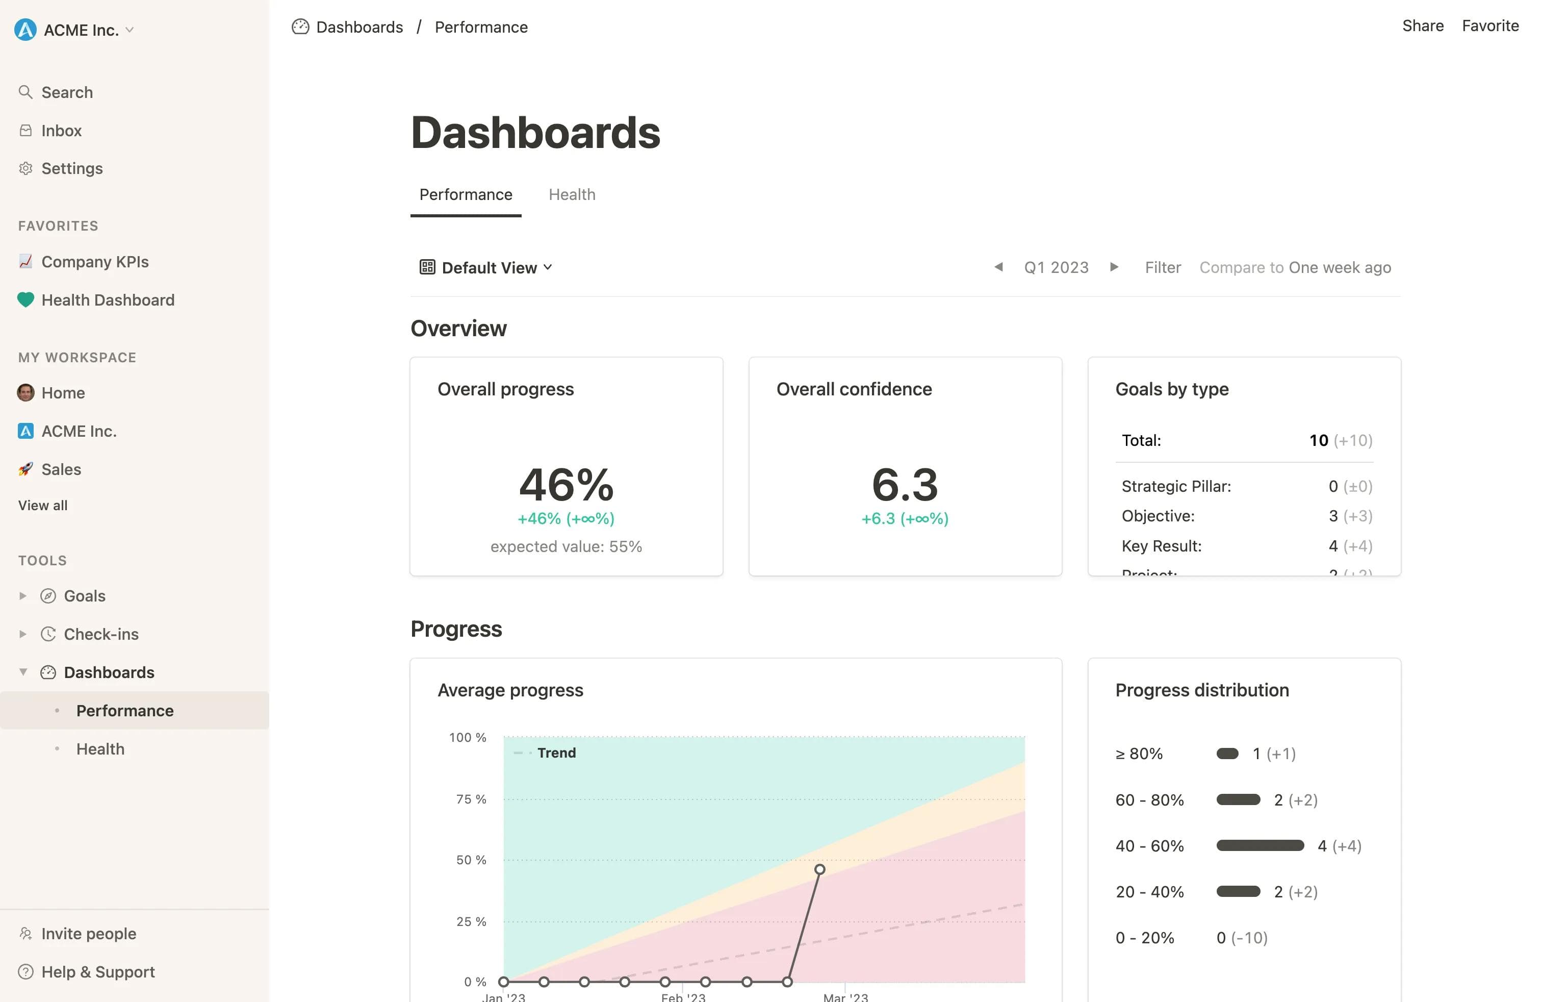Click View all under workspace list
The height and width of the screenshot is (1002, 1542).
click(x=42, y=505)
